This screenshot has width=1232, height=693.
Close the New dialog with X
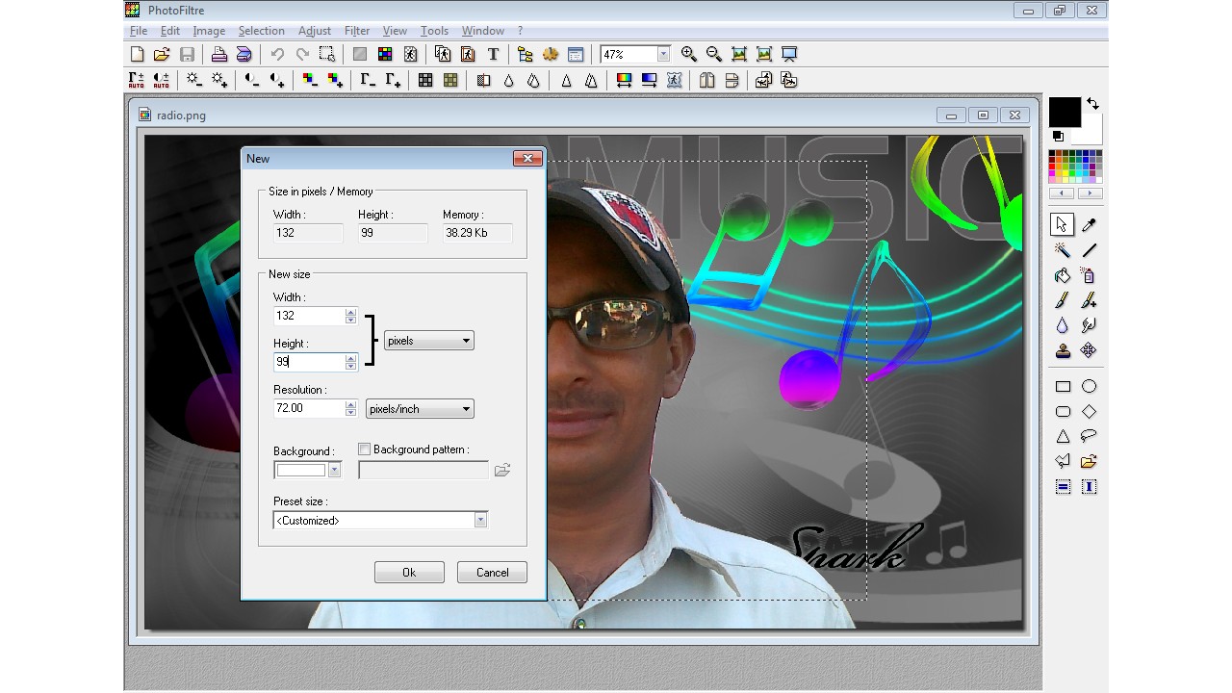[527, 159]
